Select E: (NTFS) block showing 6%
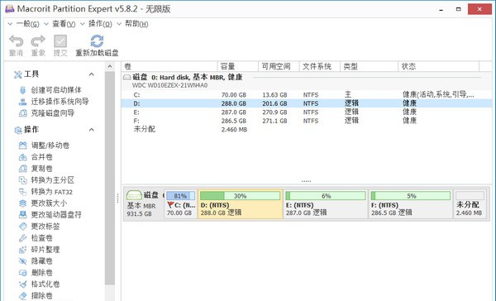Viewport: 496px width, 301px height. 326,204
